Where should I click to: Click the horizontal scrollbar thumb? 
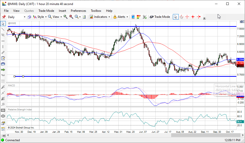(206, 135)
